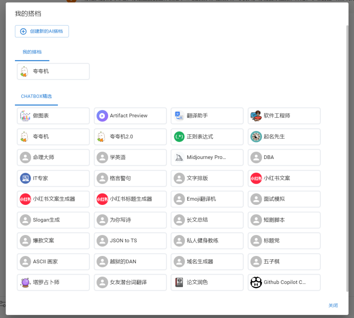Image resolution: width=354 pixels, height=318 pixels.
Task: Click the 正则表达式 green regex icon
Action: (x=179, y=137)
